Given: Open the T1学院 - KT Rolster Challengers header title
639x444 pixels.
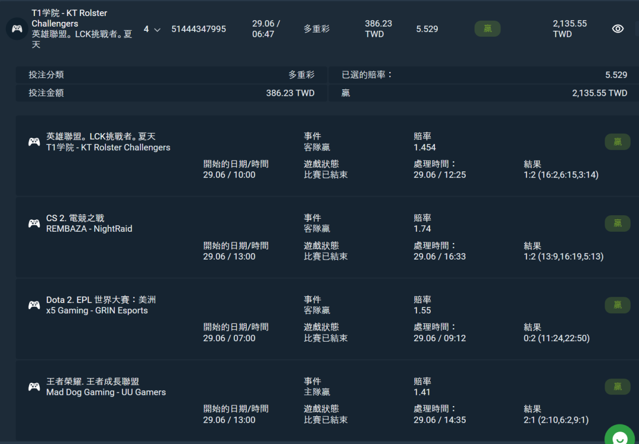Looking at the screenshot, I should [x=69, y=18].
